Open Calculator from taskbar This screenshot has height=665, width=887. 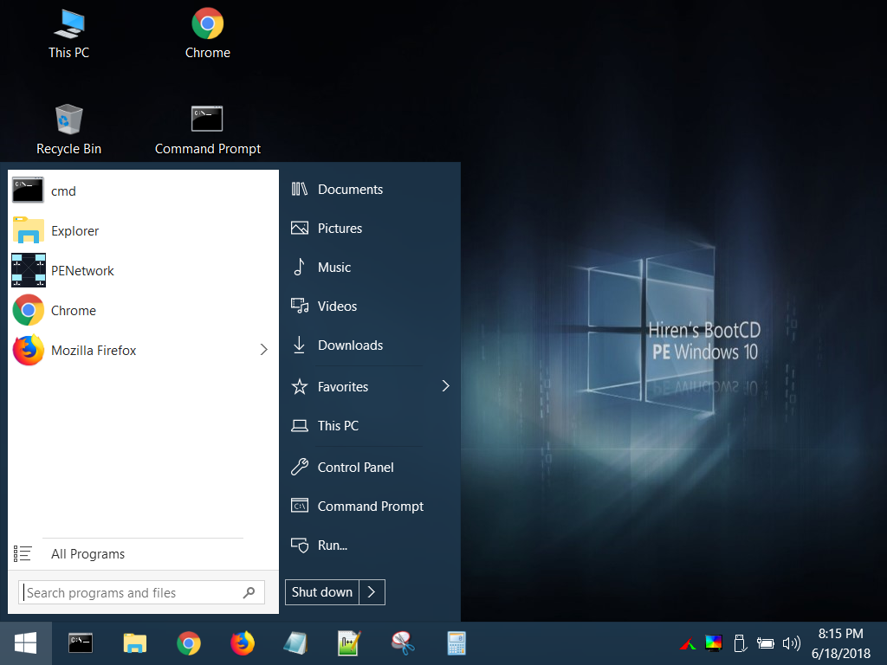click(x=456, y=643)
